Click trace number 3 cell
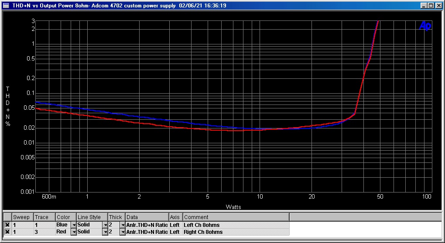Viewport: 445px width, 243px height. coord(44,232)
